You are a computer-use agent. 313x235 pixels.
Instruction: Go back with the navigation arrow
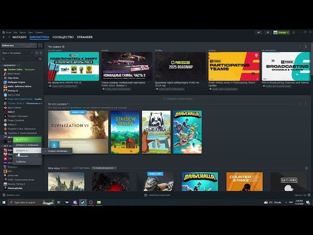click(4, 37)
